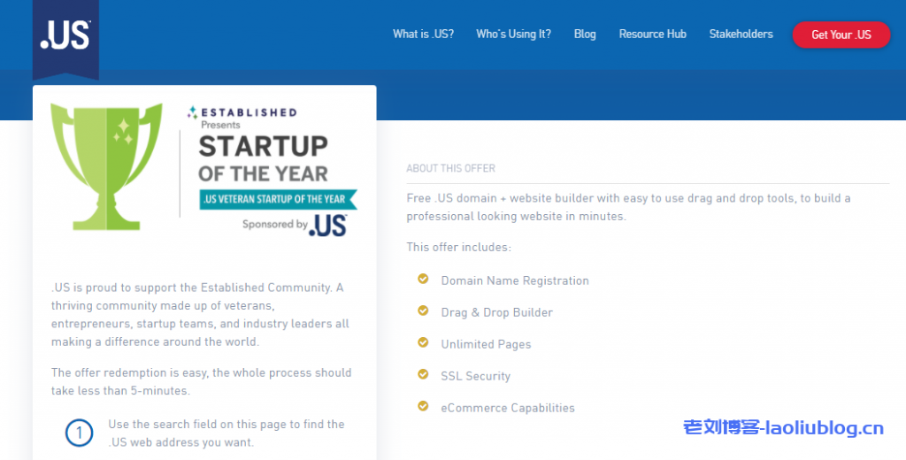This screenshot has height=460, width=906.
Task: Navigate to the Stakeholders page
Action: point(741,34)
